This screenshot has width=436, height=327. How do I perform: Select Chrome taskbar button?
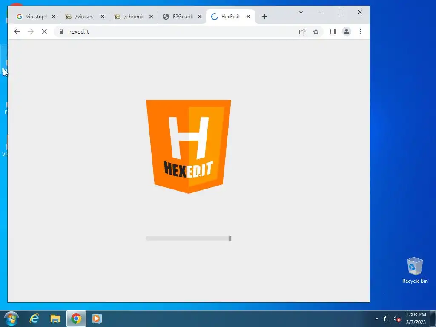(76, 318)
